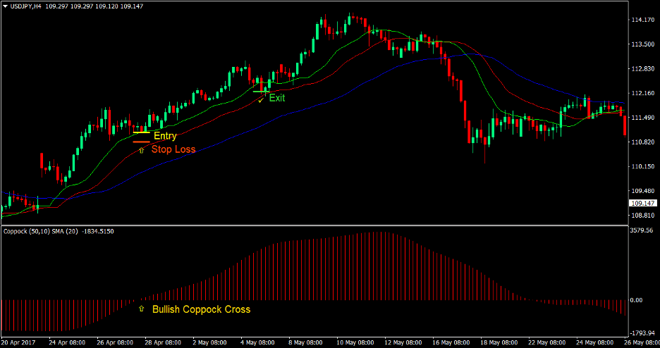Select the red Stop Loss horizontal line
Screen dimensions: 660x348
[x=141, y=142]
